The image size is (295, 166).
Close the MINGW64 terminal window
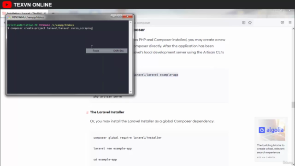[x=128, y=17]
